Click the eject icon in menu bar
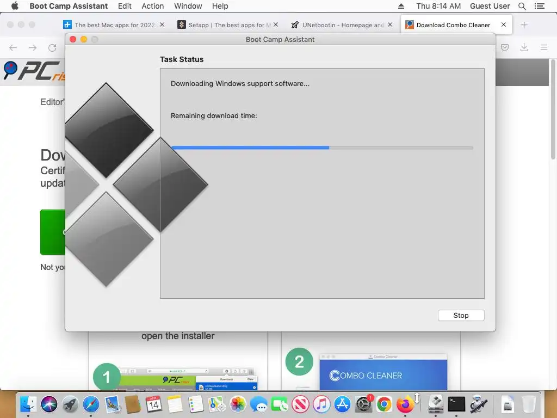Viewport: 557px width, 418px height. pyautogui.click(x=401, y=6)
